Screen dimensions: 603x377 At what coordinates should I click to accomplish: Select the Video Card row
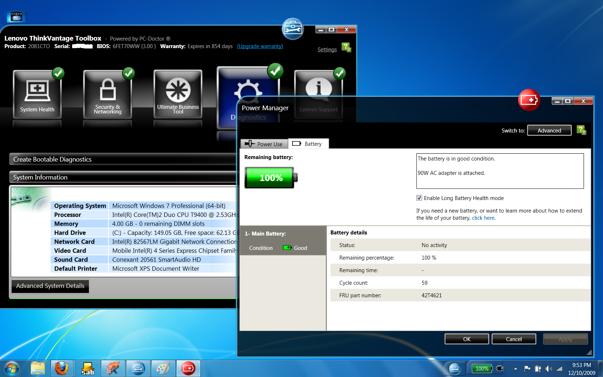pos(144,251)
